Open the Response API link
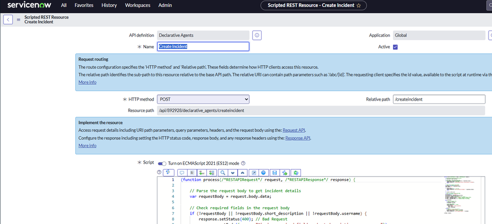 click(x=298, y=138)
